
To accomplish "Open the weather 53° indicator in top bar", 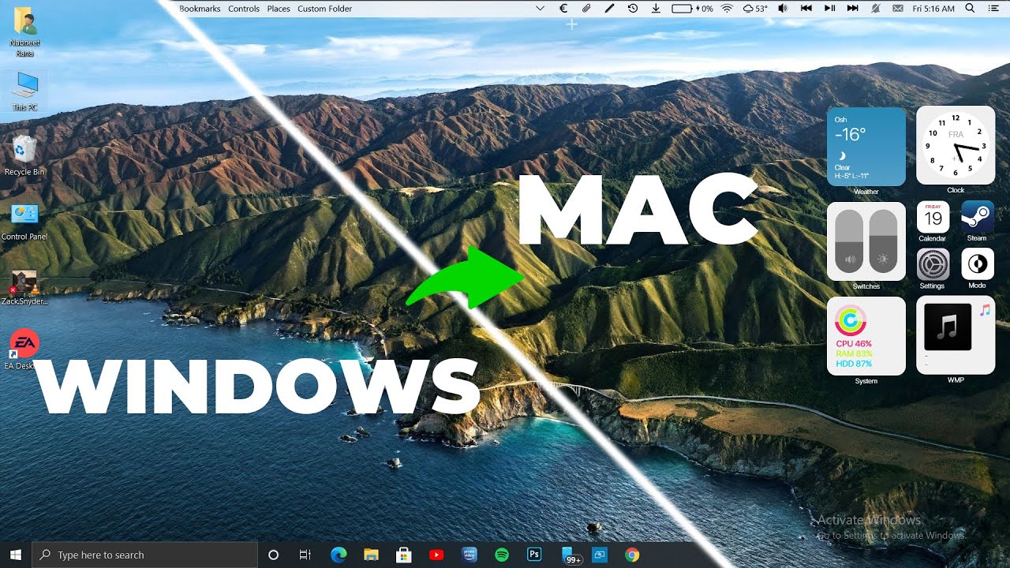I will click(x=755, y=9).
